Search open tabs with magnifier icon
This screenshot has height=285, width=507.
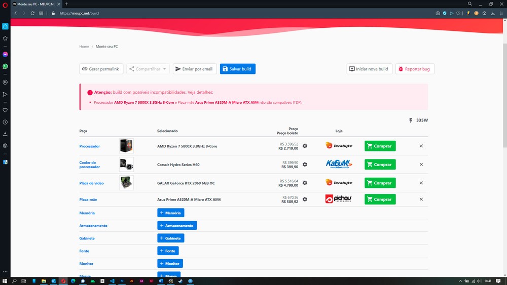470,4
